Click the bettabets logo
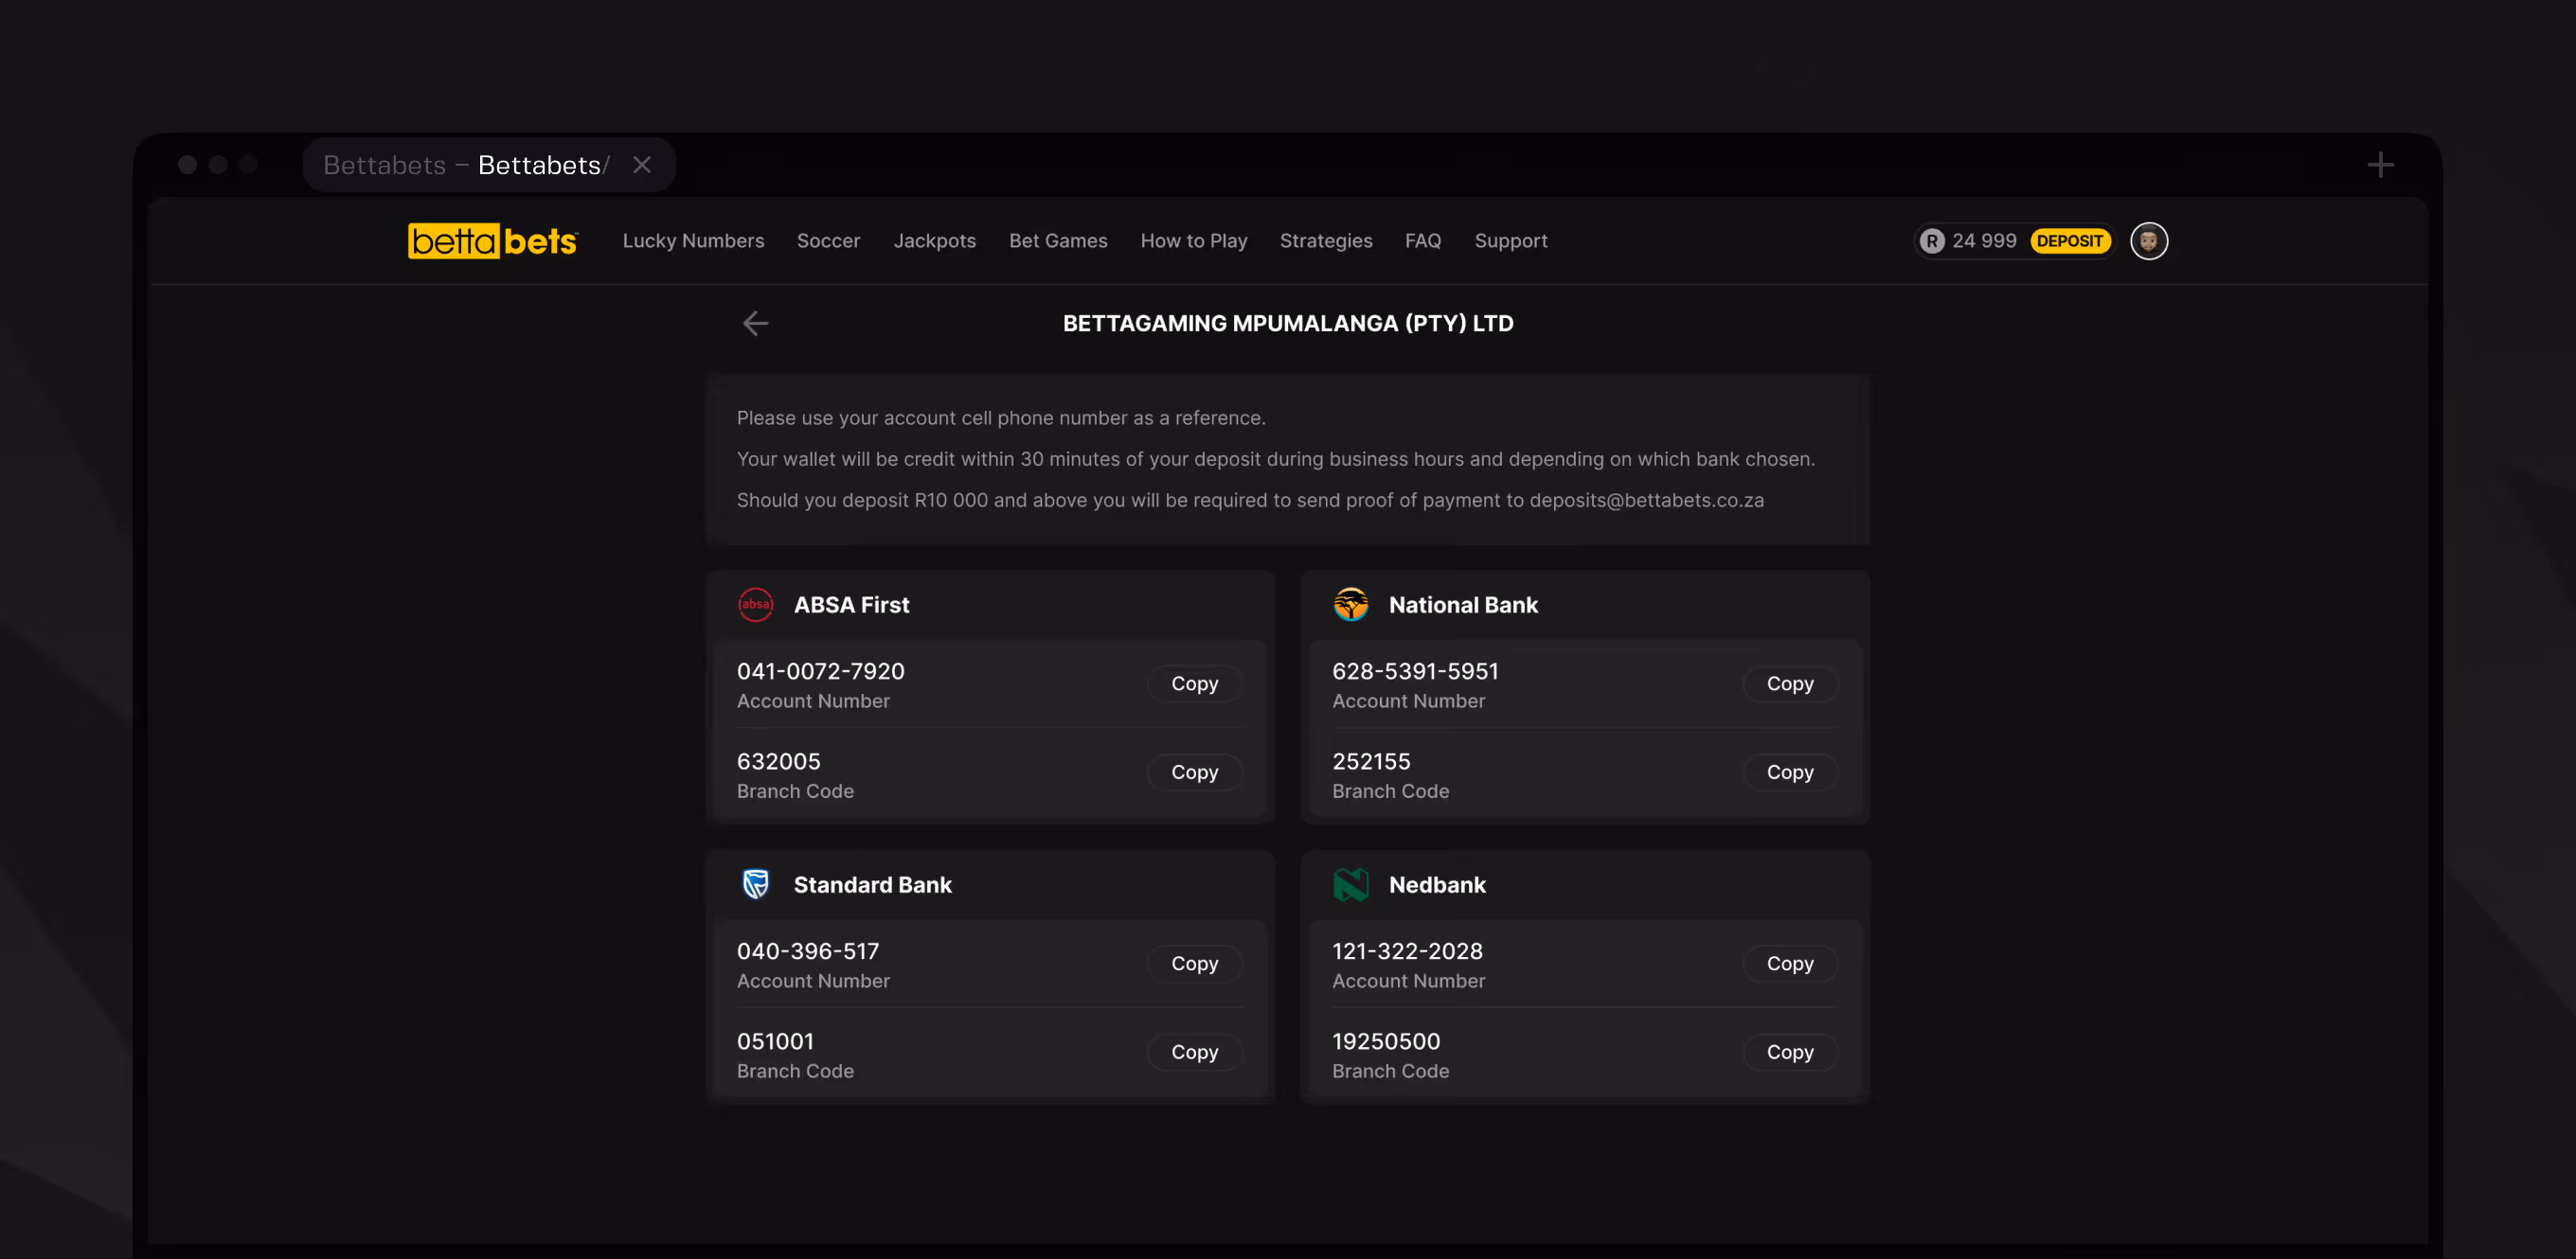 (x=492, y=240)
